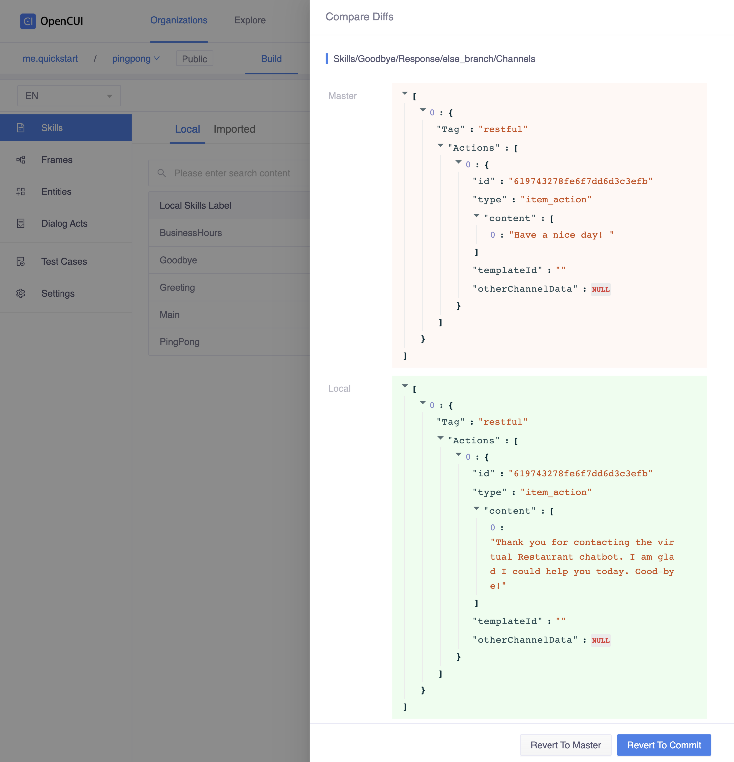Click the Frames sidebar icon
Screen dimensions: 734x762
[x=21, y=159]
